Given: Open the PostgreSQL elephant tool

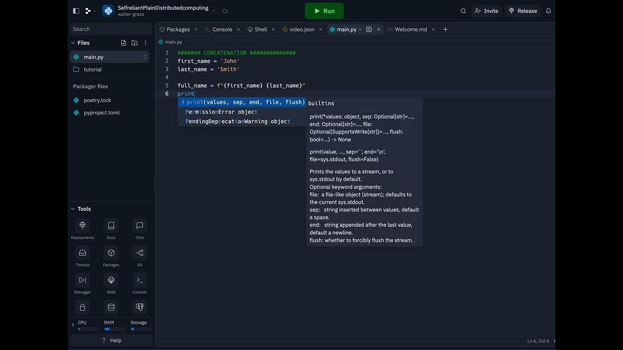Looking at the screenshot, I should coord(140,307).
